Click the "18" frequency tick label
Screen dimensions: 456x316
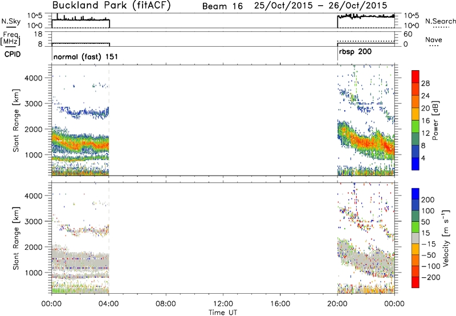click(38, 34)
